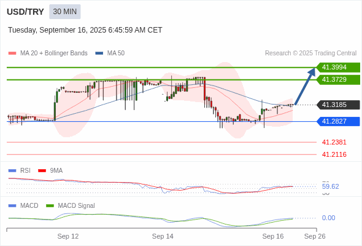The width and height of the screenshot is (362, 246).
Task: Click the MA 20 + Bollinger Bands legend swatch
Action: pyautogui.click(x=12, y=54)
